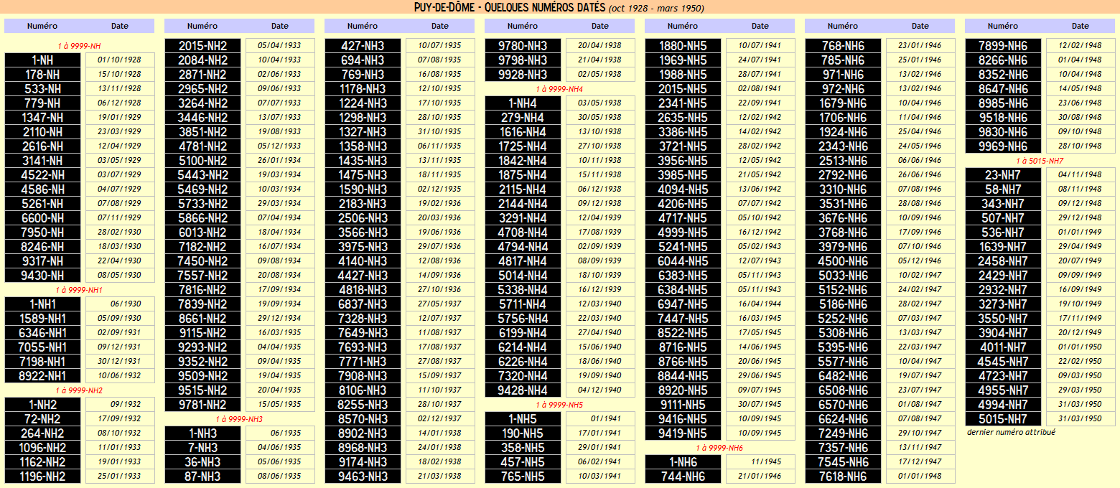The width and height of the screenshot is (1120, 488).
Task: Click plate number '744-NH6'
Action: coord(683,477)
